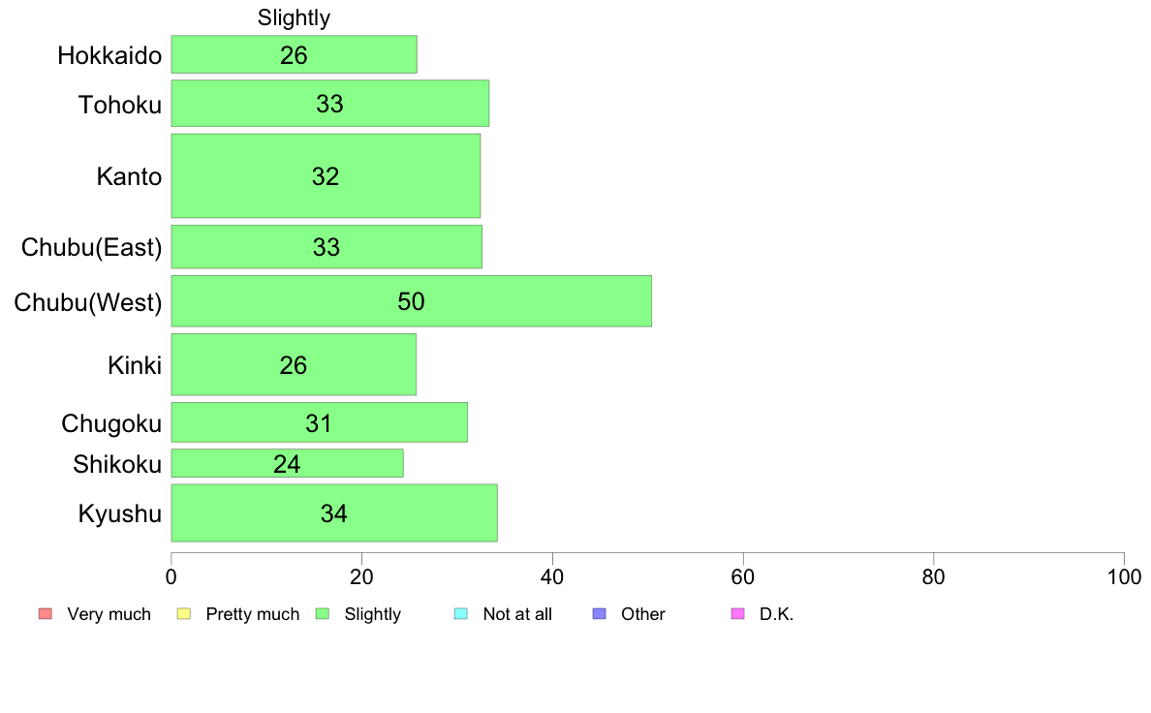This screenshot has height=713, width=1151.
Task: Click the cyan Not at all swatch
Action: tap(461, 614)
